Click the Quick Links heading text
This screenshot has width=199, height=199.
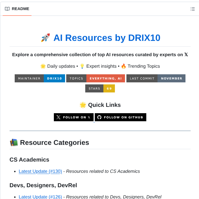click(104, 105)
